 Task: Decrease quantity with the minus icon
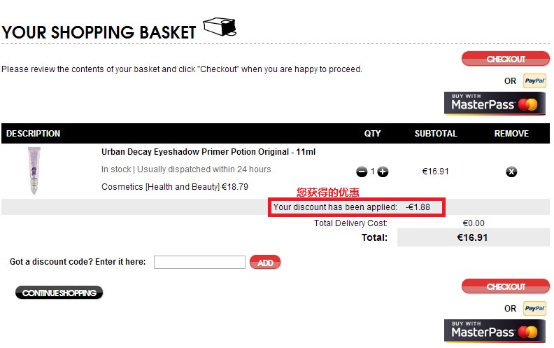pyautogui.click(x=362, y=172)
